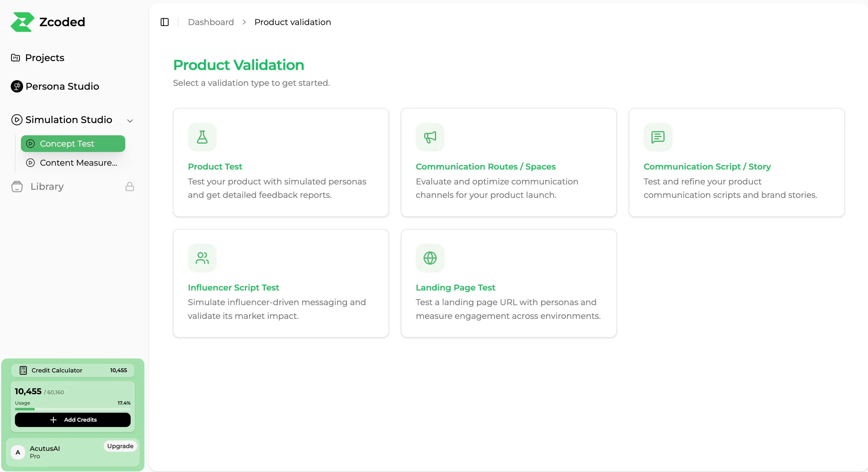Click the Communication Script message icon
The image size is (868, 472).
point(658,137)
